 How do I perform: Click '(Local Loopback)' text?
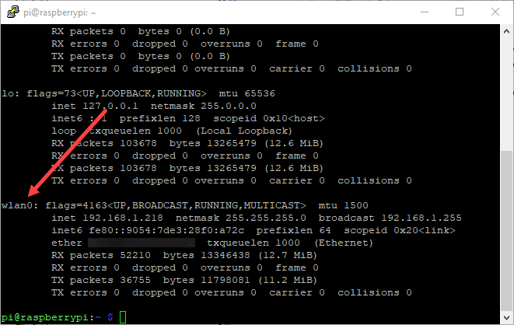pos(244,131)
